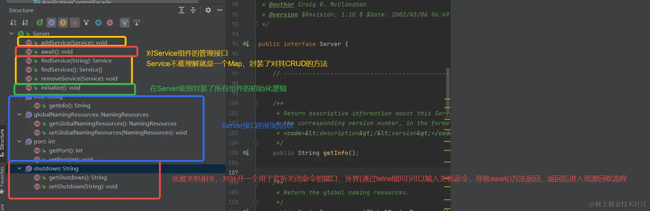Collapse globalNamingResources property node
The height and width of the screenshot is (211, 650).
(19, 114)
